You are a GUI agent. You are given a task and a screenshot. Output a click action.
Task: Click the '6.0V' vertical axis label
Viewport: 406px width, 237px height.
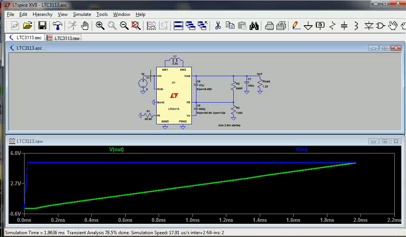pyautogui.click(x=16, y=153)
